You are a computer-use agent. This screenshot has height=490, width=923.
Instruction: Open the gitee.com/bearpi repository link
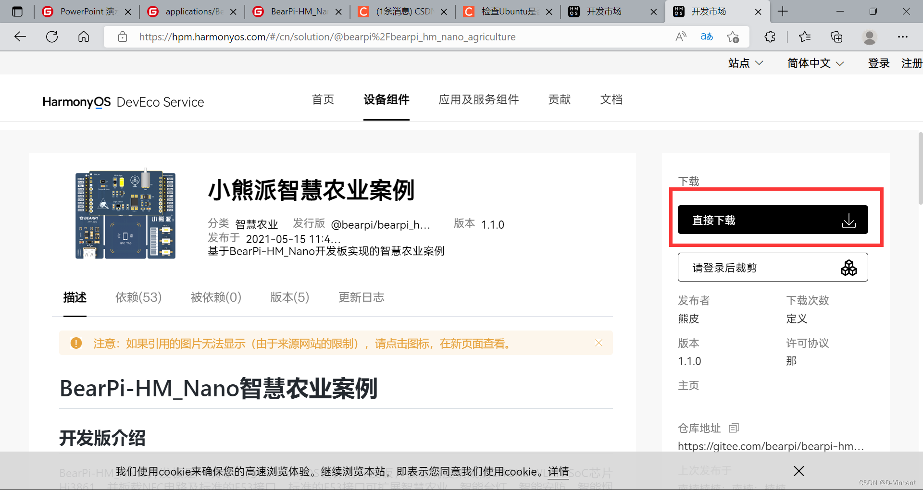(771, 446)
